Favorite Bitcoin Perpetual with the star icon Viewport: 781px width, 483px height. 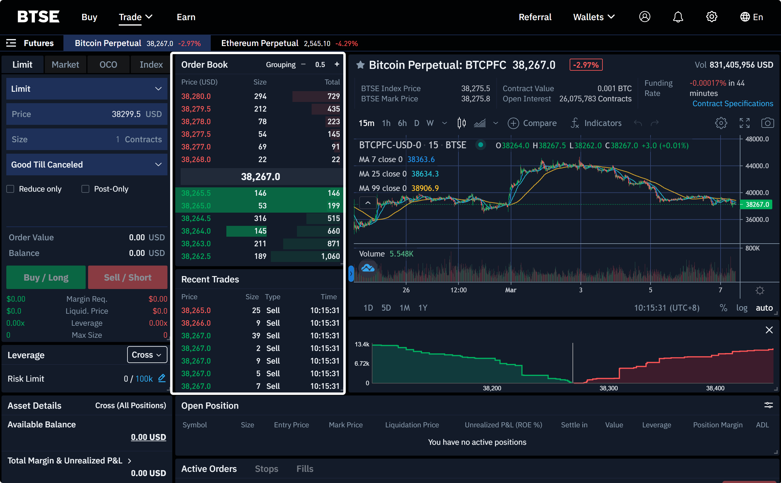pyautogui.click(x=360, y=65)
